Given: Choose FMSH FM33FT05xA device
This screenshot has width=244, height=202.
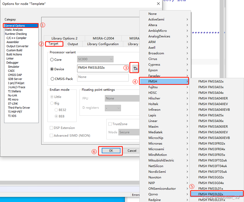Looking at the screenshot, I should pyautogui.click(x=217, y=172).
